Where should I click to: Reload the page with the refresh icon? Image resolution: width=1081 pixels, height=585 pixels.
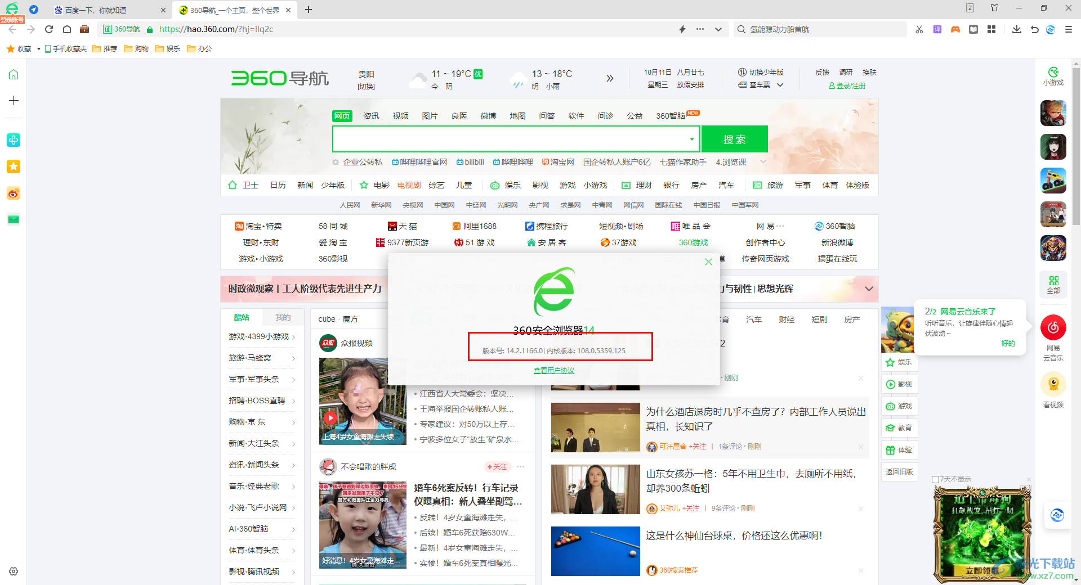49,29
